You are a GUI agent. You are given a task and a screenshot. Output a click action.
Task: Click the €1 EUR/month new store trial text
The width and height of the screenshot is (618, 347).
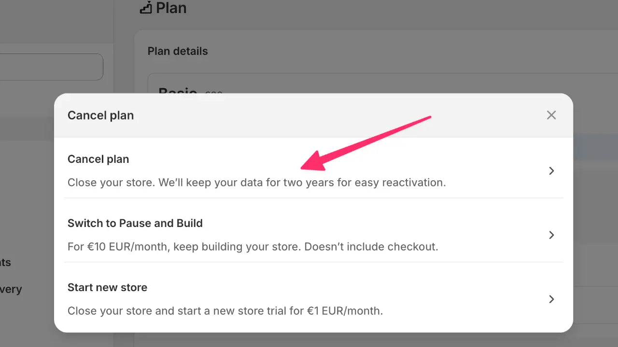[225, 311]
